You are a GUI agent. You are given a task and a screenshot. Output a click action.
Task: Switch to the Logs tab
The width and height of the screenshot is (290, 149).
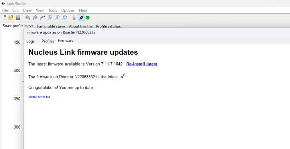click(31, 41)
